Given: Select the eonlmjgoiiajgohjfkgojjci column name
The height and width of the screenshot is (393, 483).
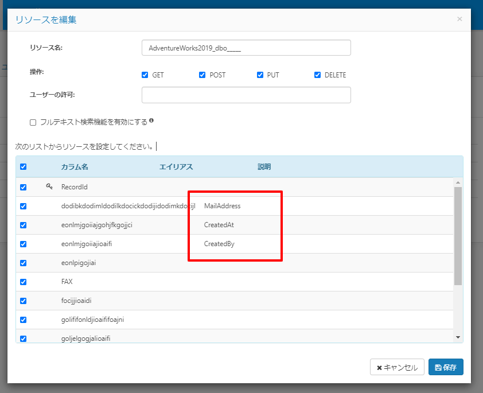Looking at the screenshot, I should pos(97,225).
